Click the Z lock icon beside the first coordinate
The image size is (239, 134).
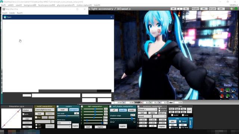124,103
